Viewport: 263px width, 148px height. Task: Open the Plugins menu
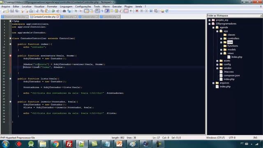point(128,7)
